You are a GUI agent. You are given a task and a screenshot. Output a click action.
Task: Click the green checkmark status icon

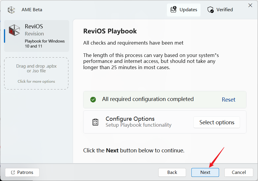click(93, 100)
